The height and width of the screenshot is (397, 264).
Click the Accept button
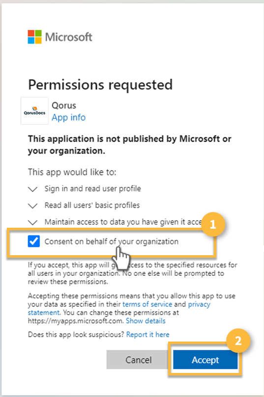pyautogui.click(x=205, y=360)
